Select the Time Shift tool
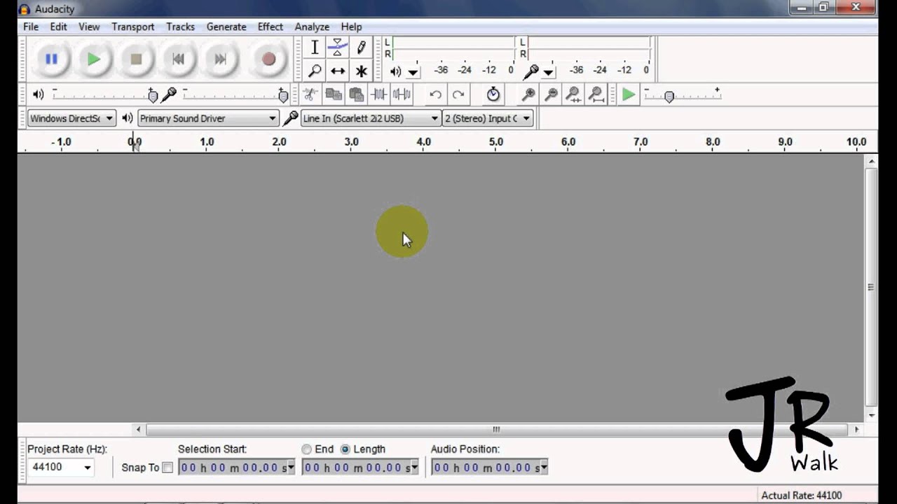Screen dimensions: 897x504 point(338,71)
